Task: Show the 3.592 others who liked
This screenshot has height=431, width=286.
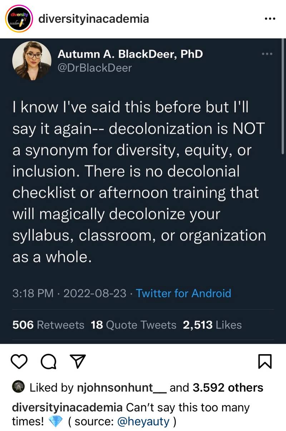Action: click(228, 388)
